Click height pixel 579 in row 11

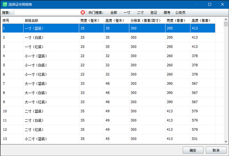(x=195, y=120)
